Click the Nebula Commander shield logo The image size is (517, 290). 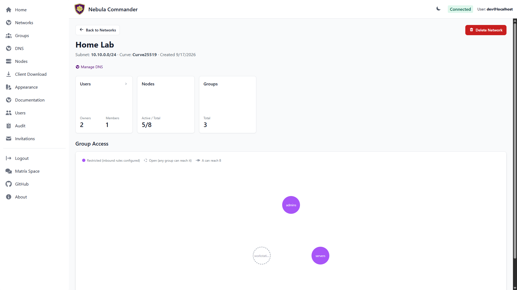pyautogui.click(x=79, y=9)
